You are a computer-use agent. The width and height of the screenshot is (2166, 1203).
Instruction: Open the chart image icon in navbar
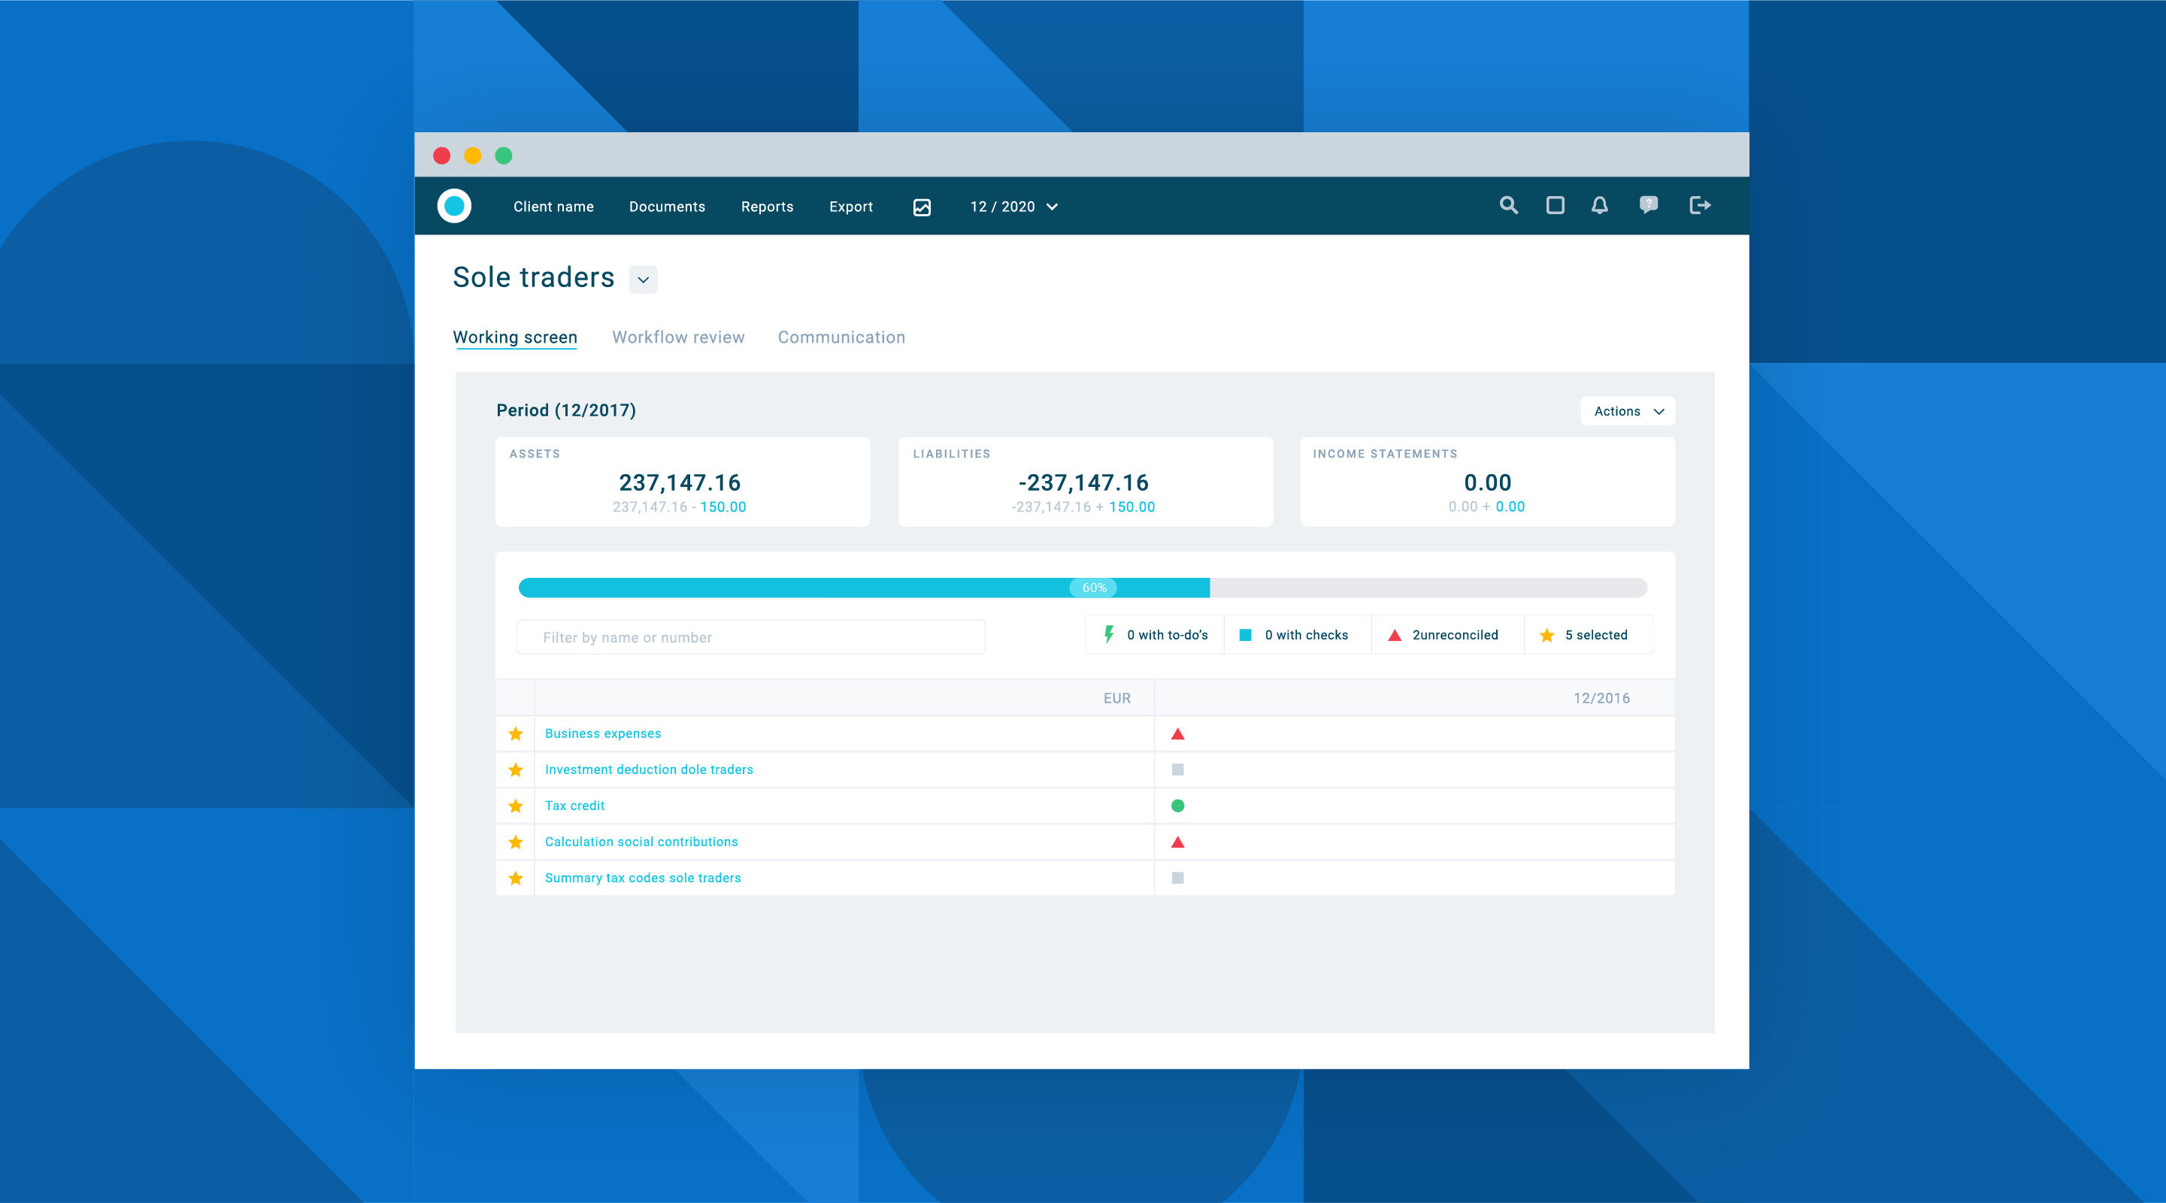(922, 207)
